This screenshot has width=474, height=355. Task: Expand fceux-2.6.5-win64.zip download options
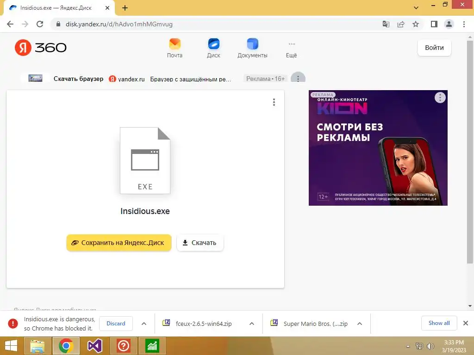pos(251,324)
